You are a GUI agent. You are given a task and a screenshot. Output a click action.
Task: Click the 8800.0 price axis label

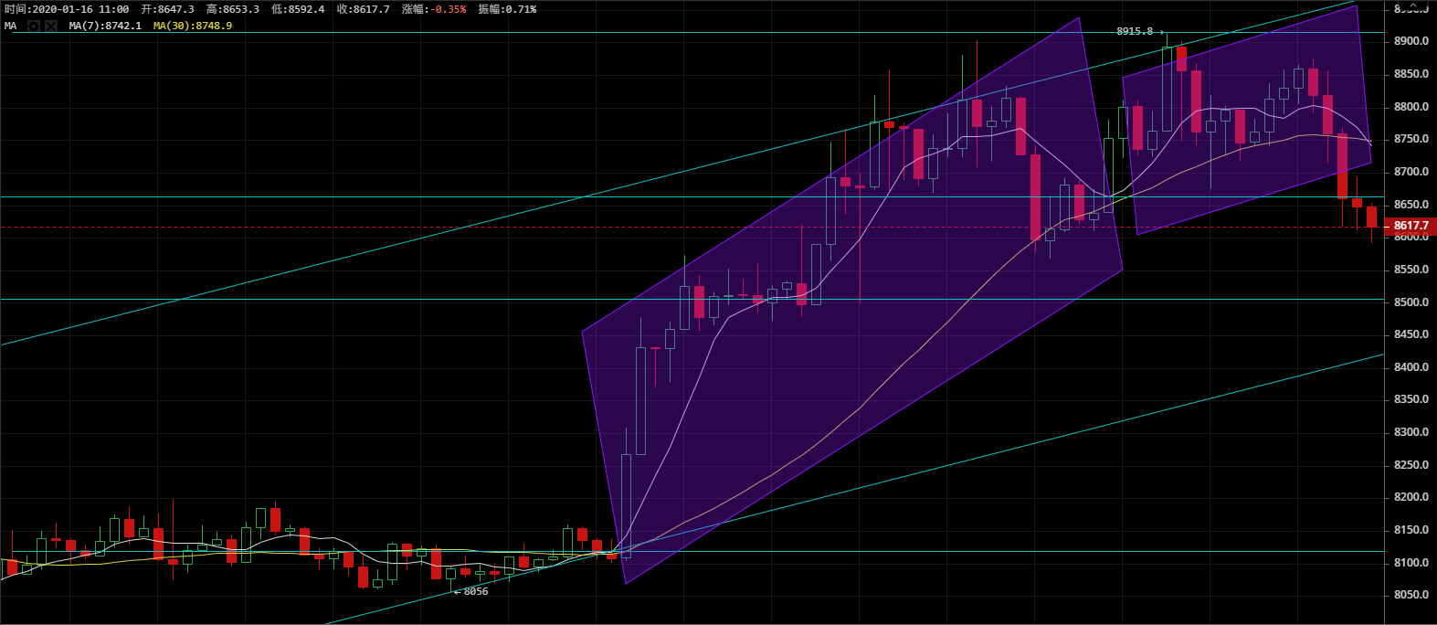pyautogui.click(x=1411, y=107)
